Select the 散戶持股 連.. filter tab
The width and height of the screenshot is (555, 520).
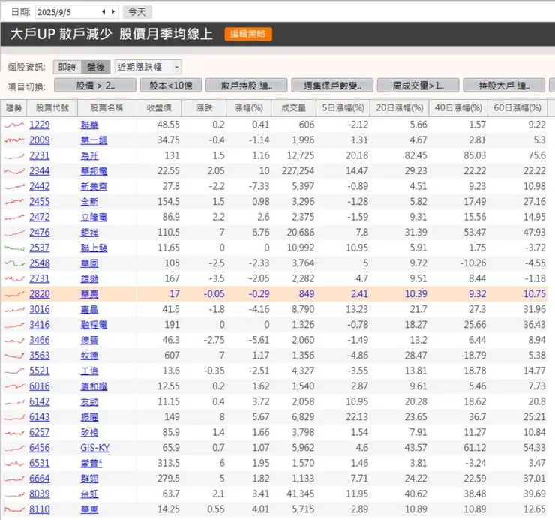(246, 86)
